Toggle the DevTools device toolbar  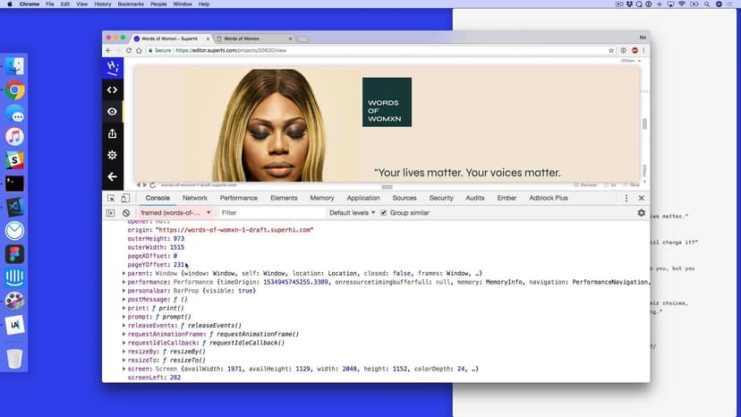tap(125, 198)
